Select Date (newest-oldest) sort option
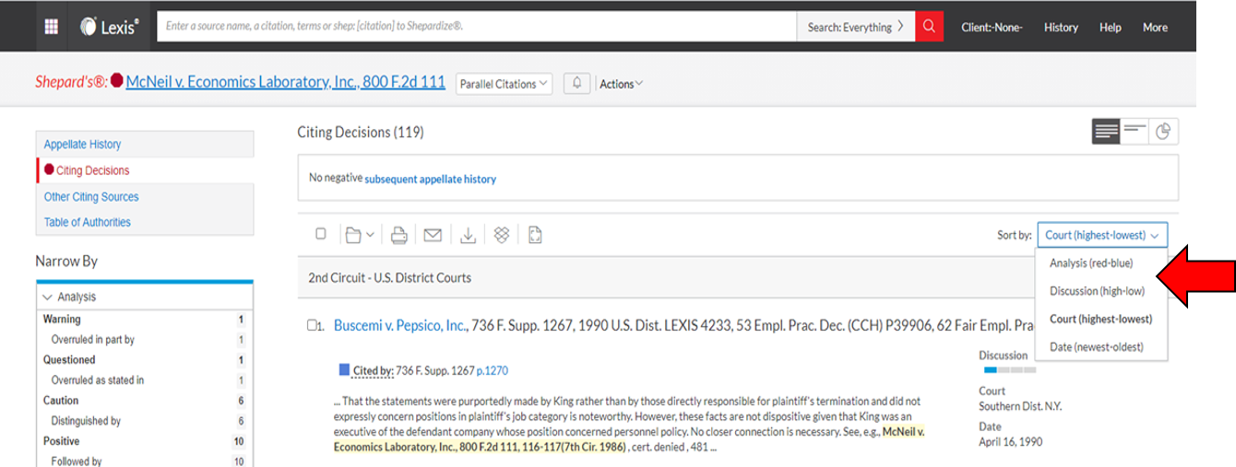This screenshot has width=1236, height=467. tap(1096, 347)
